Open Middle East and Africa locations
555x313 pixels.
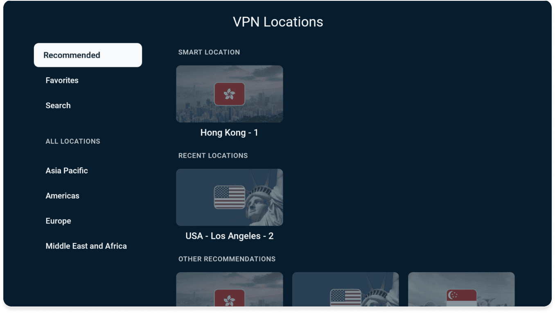(86, 246)
